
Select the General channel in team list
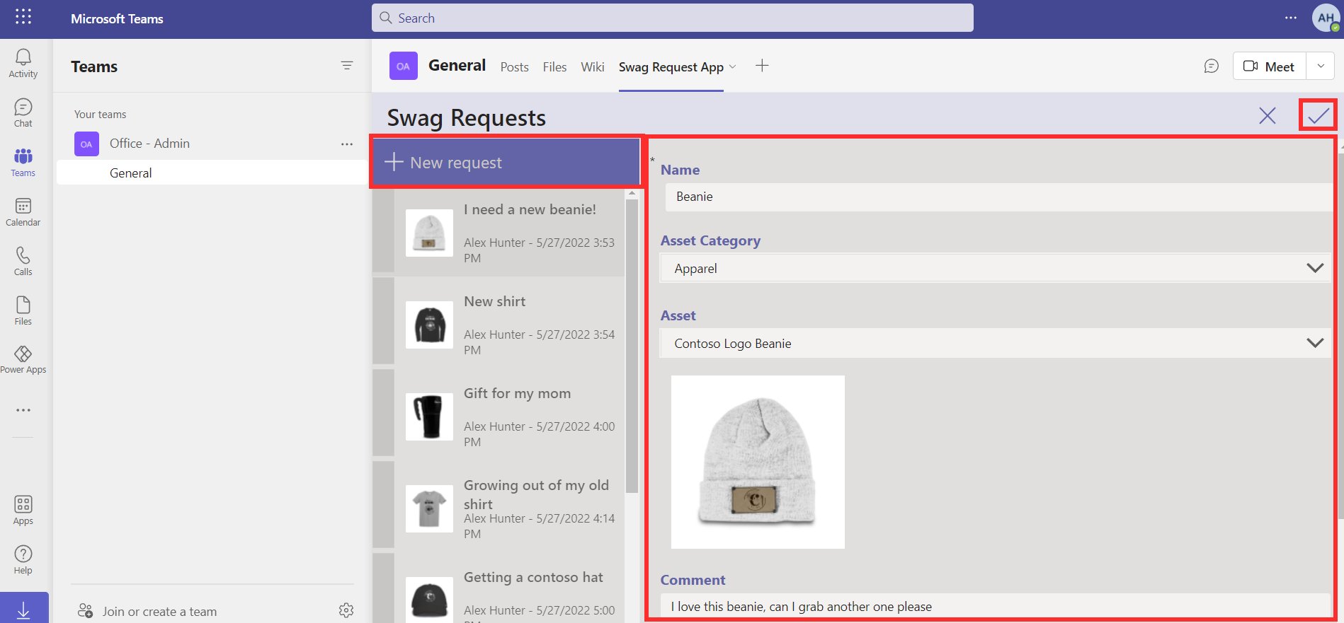212,173
